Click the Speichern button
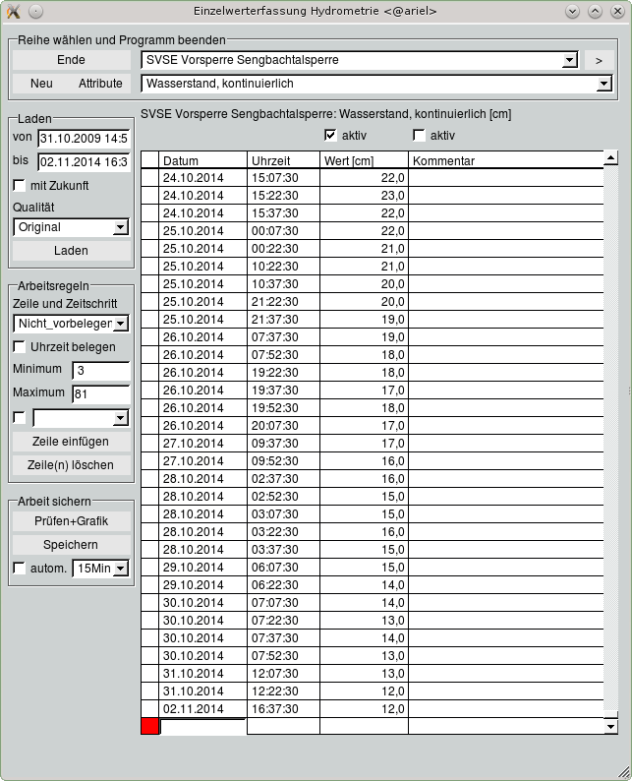This screenshot has height=781, width=632. pyautogui.click(x=71, y=544)
